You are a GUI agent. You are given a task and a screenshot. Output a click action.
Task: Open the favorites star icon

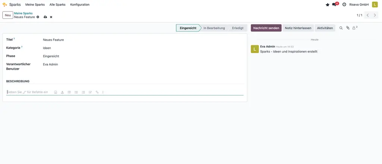click(328, 4)
